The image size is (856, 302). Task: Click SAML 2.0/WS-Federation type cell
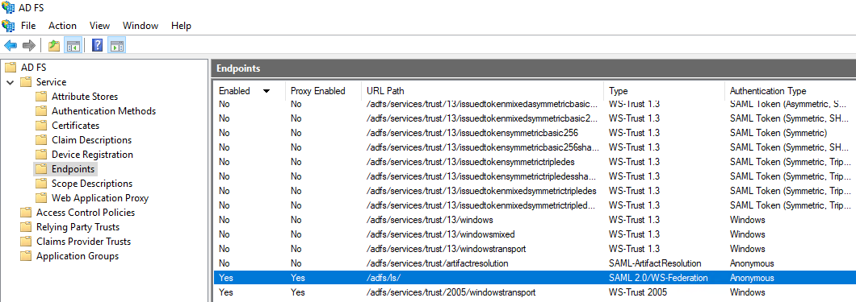click(658, 278)
